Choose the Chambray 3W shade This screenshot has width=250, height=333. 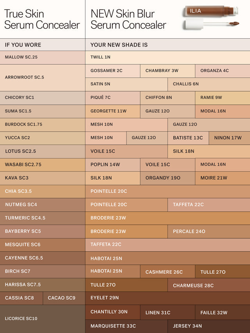click(x=168, y=71)
